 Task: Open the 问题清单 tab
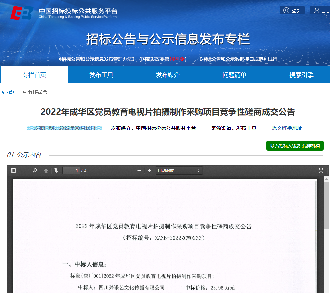(x=234, y=75)
